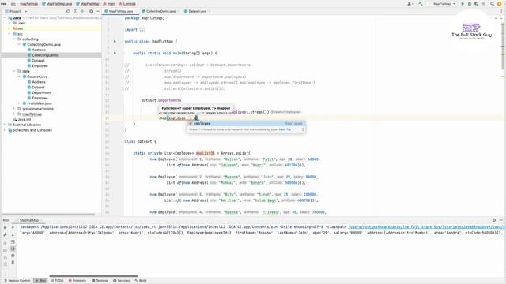Viewport: 506px width, 284px height.
Task: Collapse the collecting package
Action: 14,39
